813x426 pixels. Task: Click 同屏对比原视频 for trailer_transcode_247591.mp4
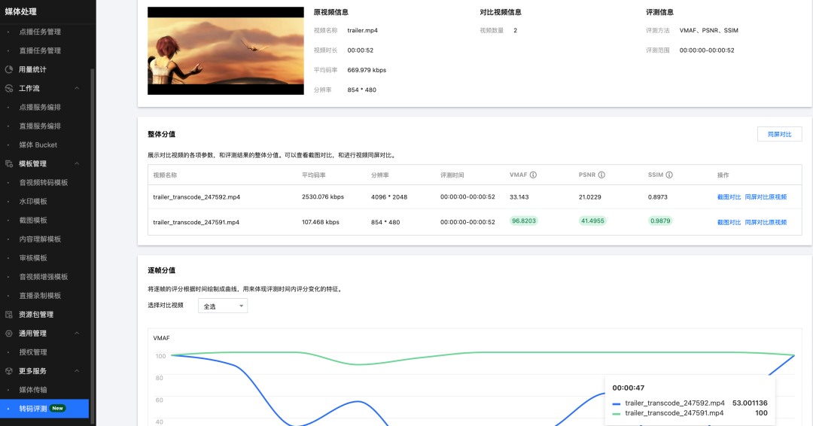766,222
